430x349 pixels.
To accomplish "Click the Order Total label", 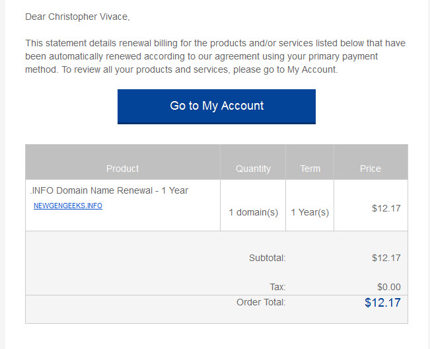I will pos(261,302).
